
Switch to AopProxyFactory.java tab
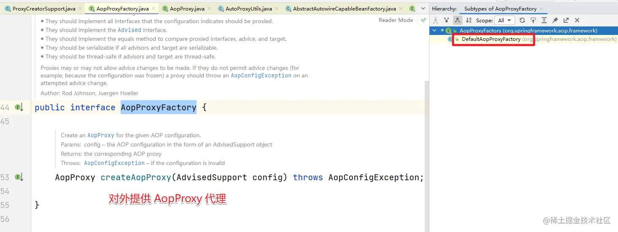click(121, 8)
